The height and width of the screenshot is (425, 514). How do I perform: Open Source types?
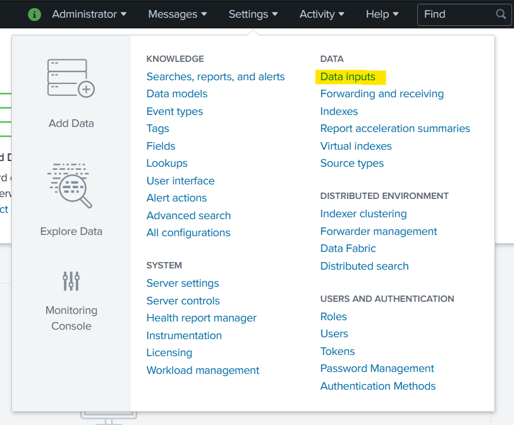352,164
